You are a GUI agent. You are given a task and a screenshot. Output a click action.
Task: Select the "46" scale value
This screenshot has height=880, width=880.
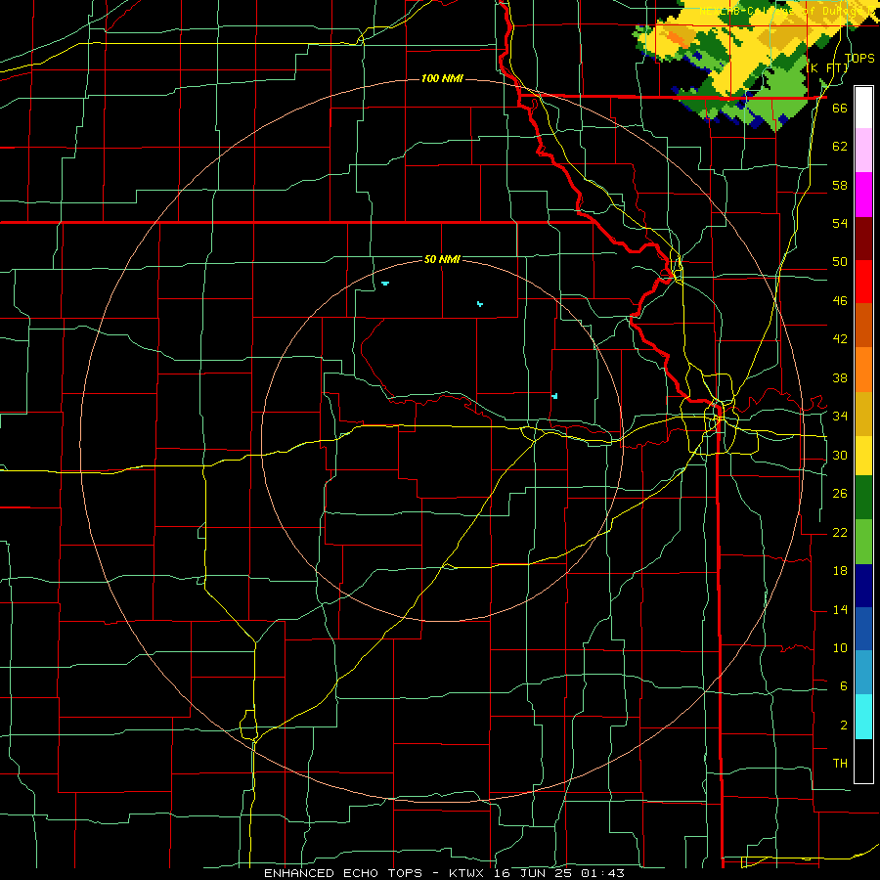click(x=840, y=300)
